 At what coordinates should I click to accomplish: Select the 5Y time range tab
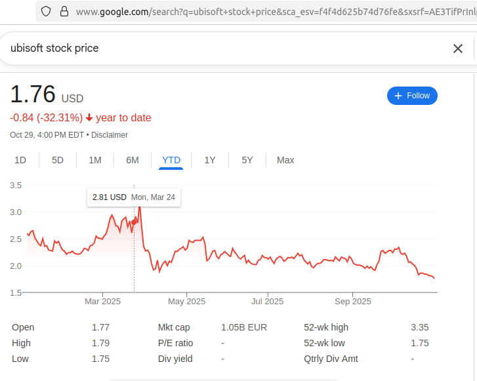point(247,160)
